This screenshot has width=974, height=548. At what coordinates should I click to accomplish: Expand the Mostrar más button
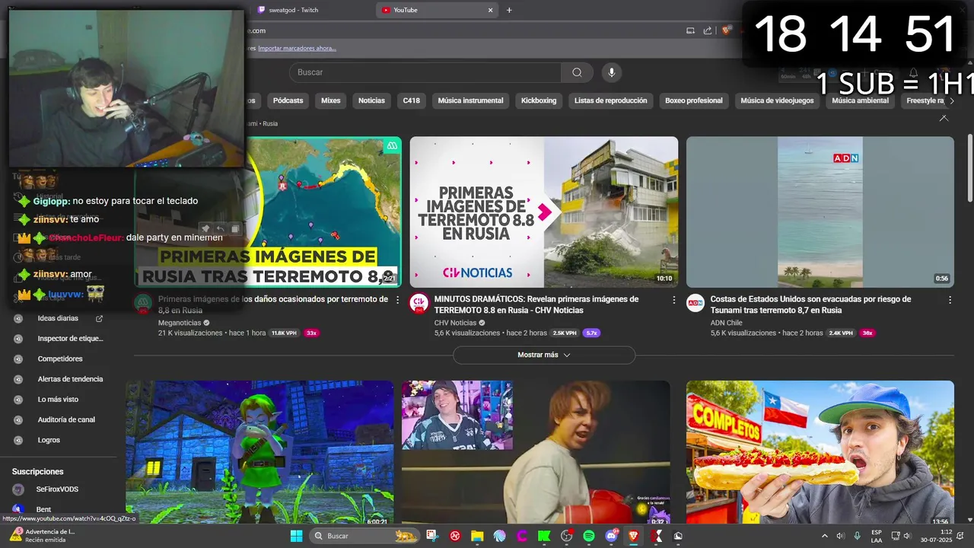[544, 355]
